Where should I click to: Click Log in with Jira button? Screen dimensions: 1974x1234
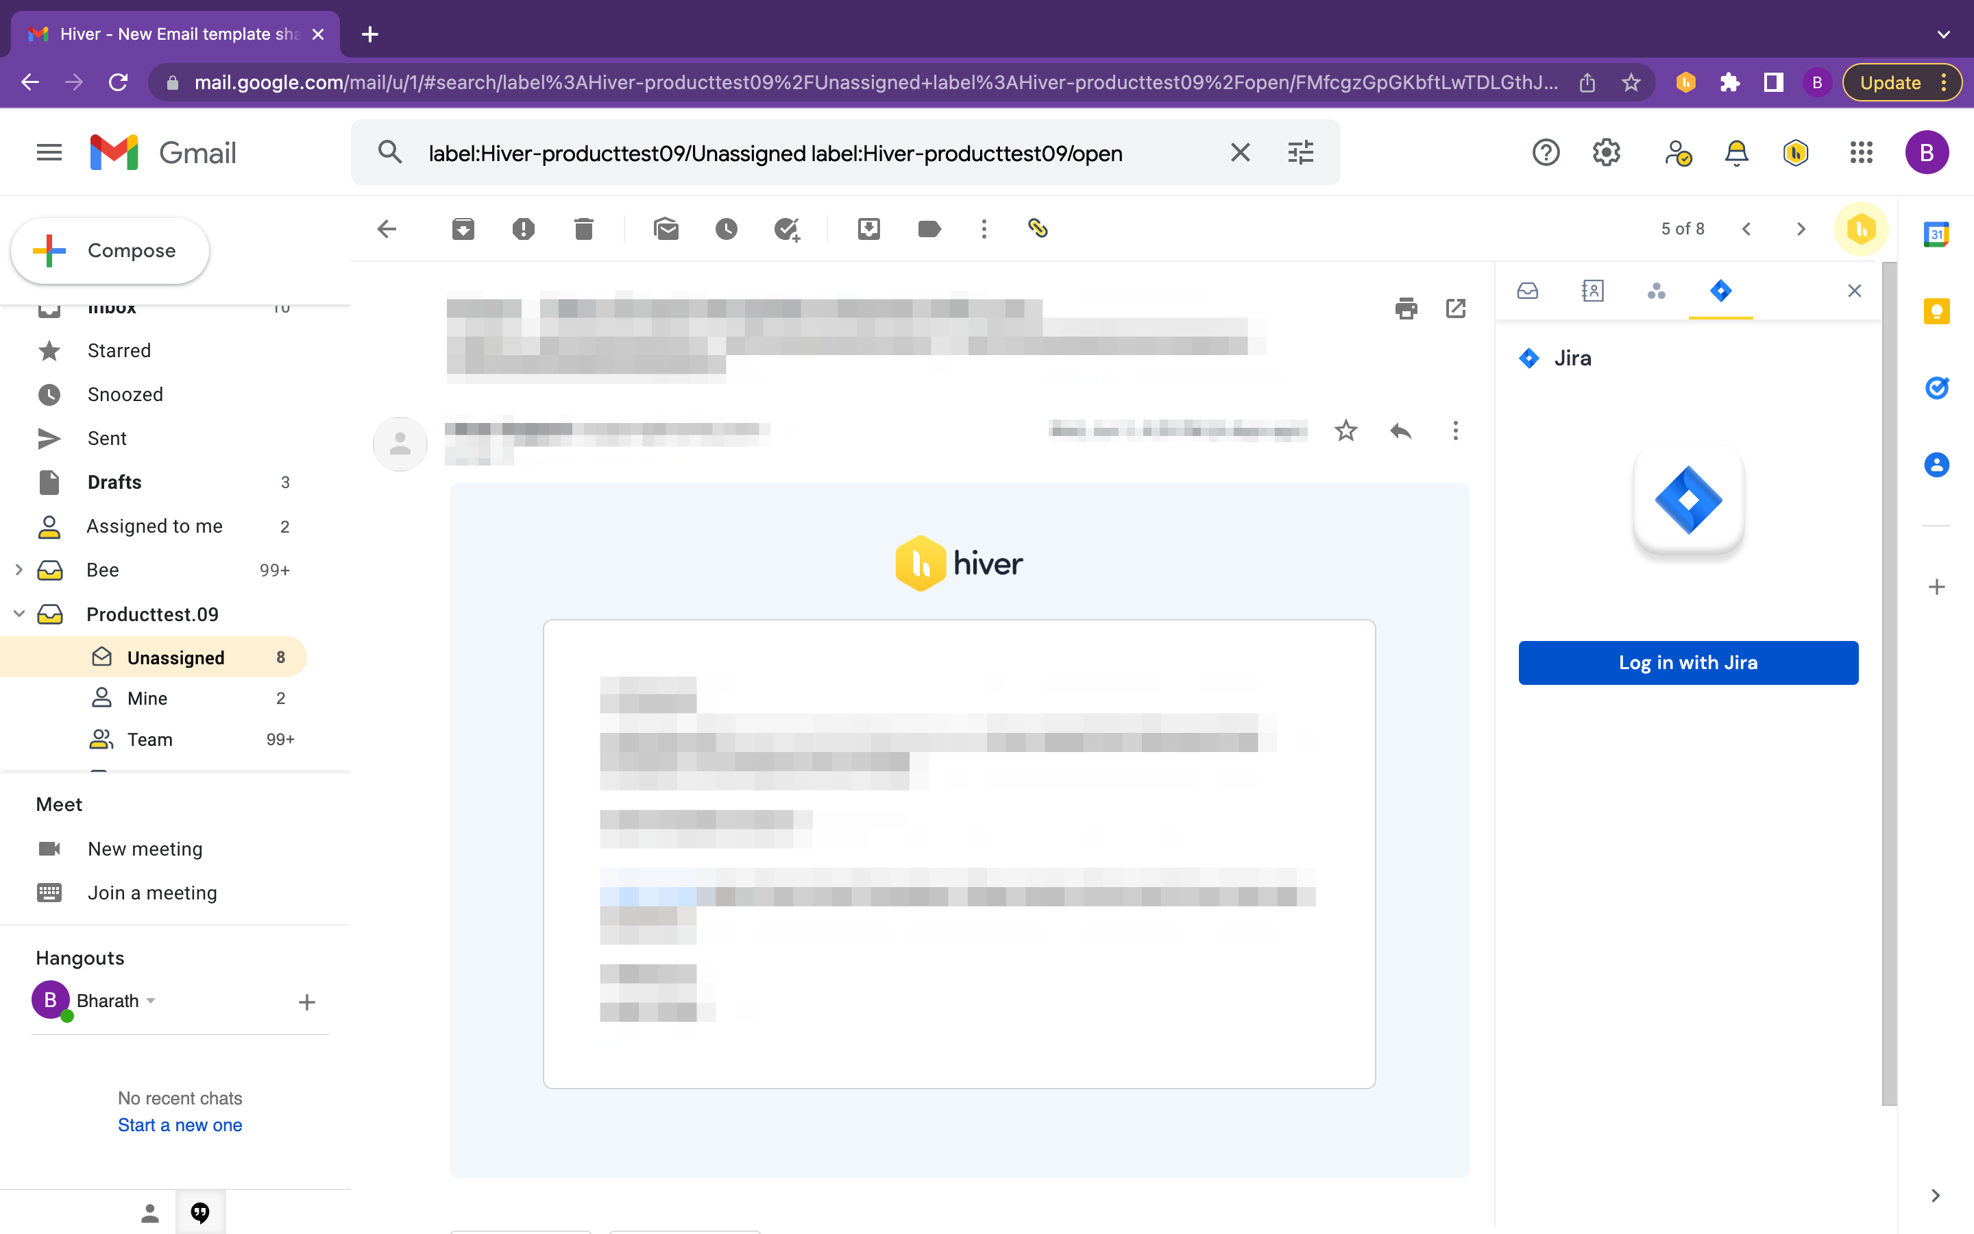point(1688,663)
